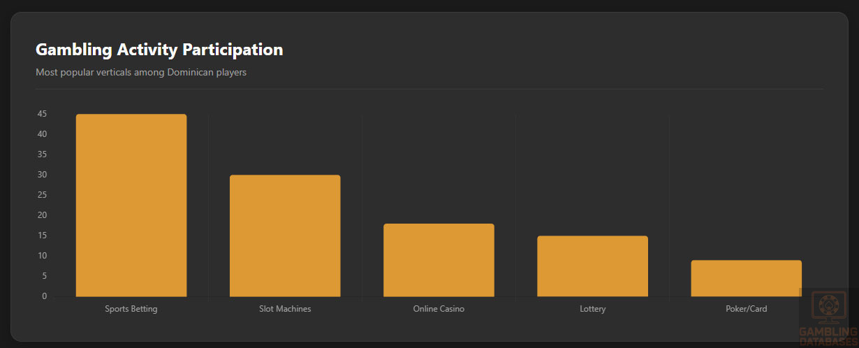
Task: Click the 20 tick label on y-axis
Action: (x=43, y=215)
